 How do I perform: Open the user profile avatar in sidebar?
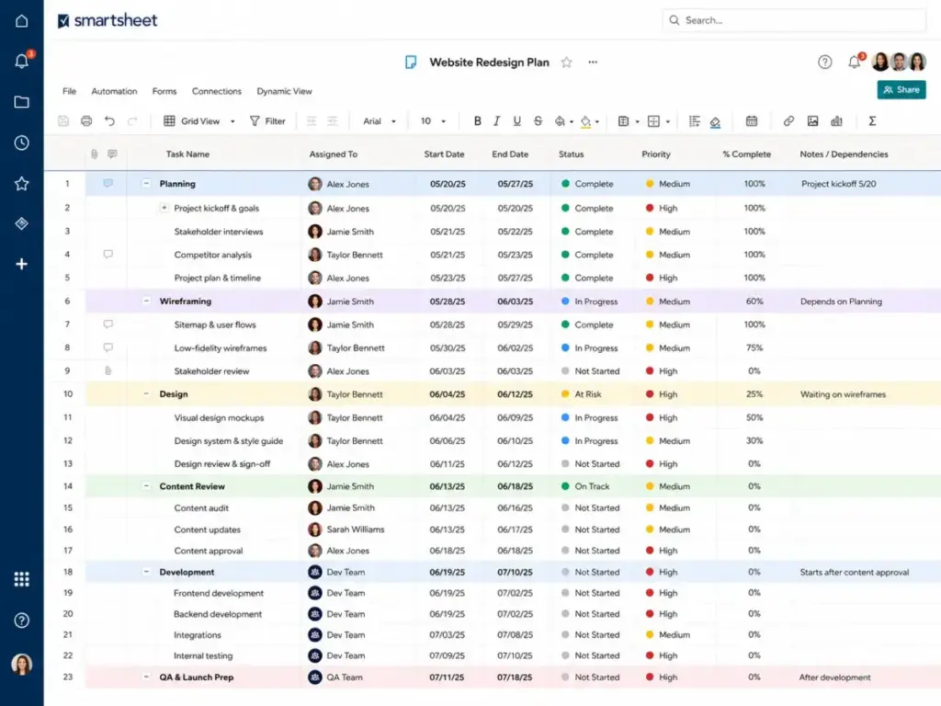coord(22,664)
